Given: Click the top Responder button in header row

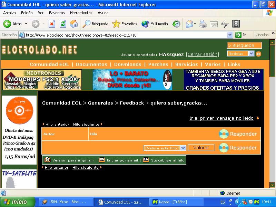Looking at the screenshot, I should (238, 134).
